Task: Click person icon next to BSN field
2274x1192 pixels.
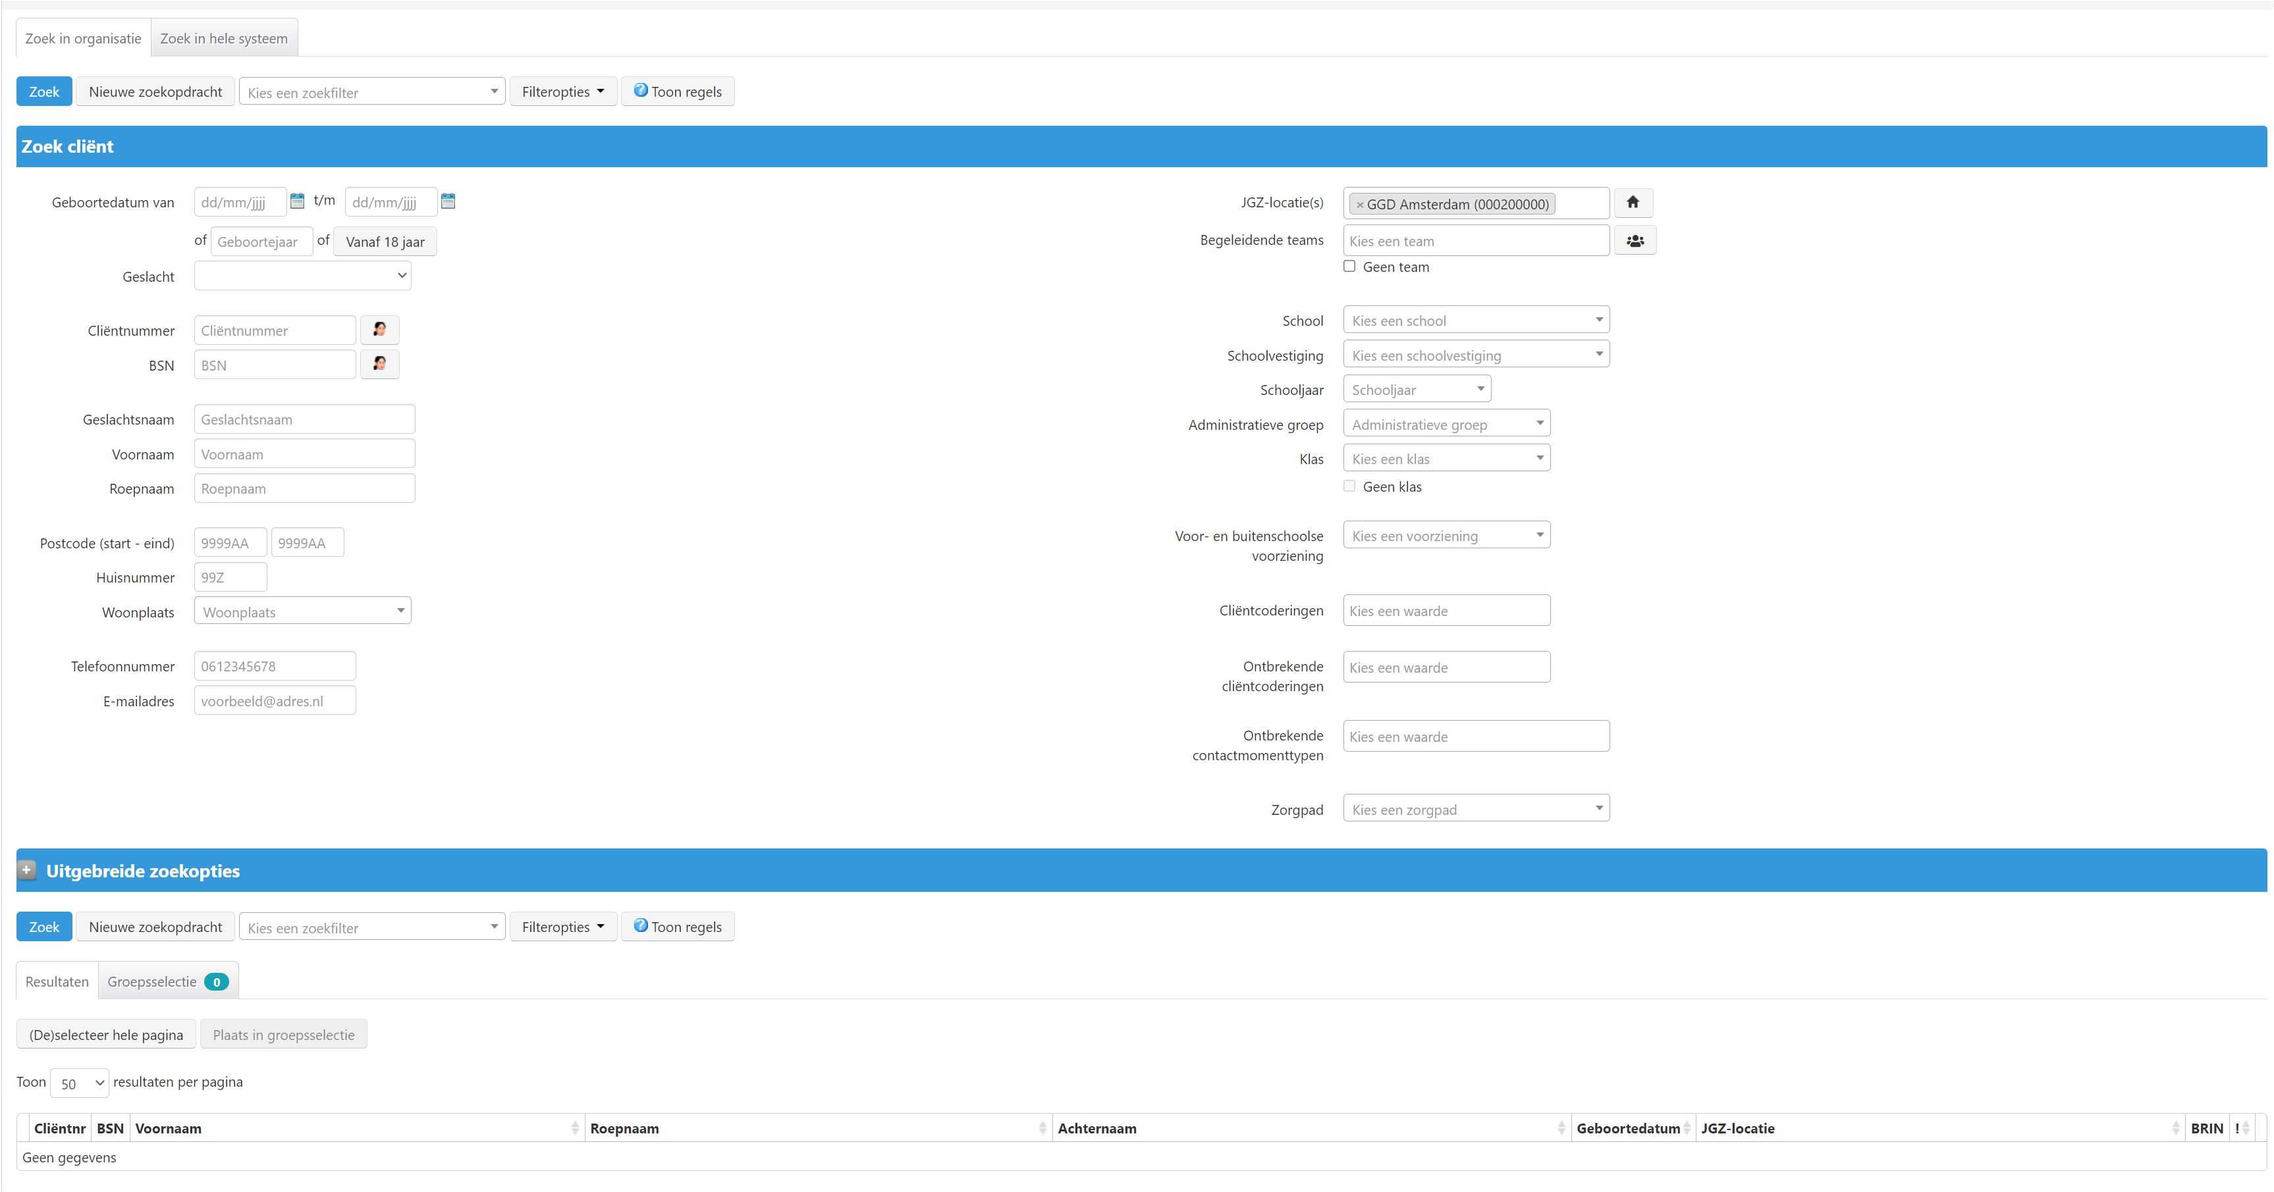Action: point(379,365)
